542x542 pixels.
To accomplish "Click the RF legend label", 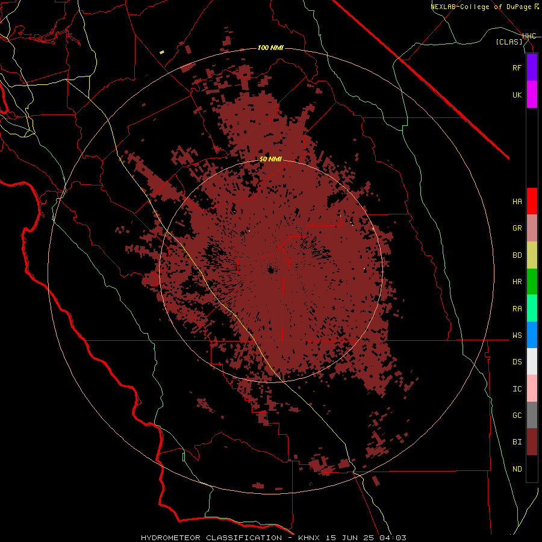I will pos(517,67).
